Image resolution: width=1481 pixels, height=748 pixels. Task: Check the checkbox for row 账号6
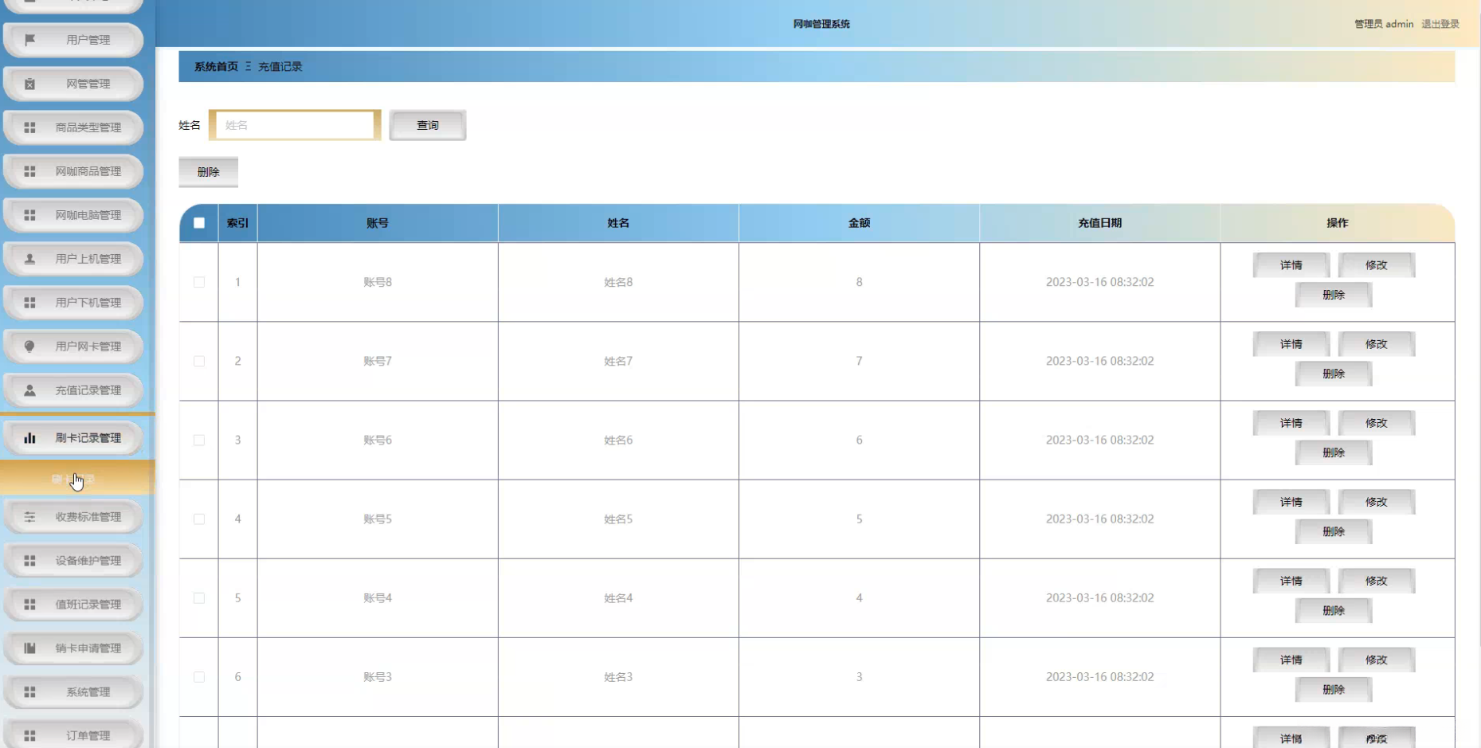pos(199,440)
